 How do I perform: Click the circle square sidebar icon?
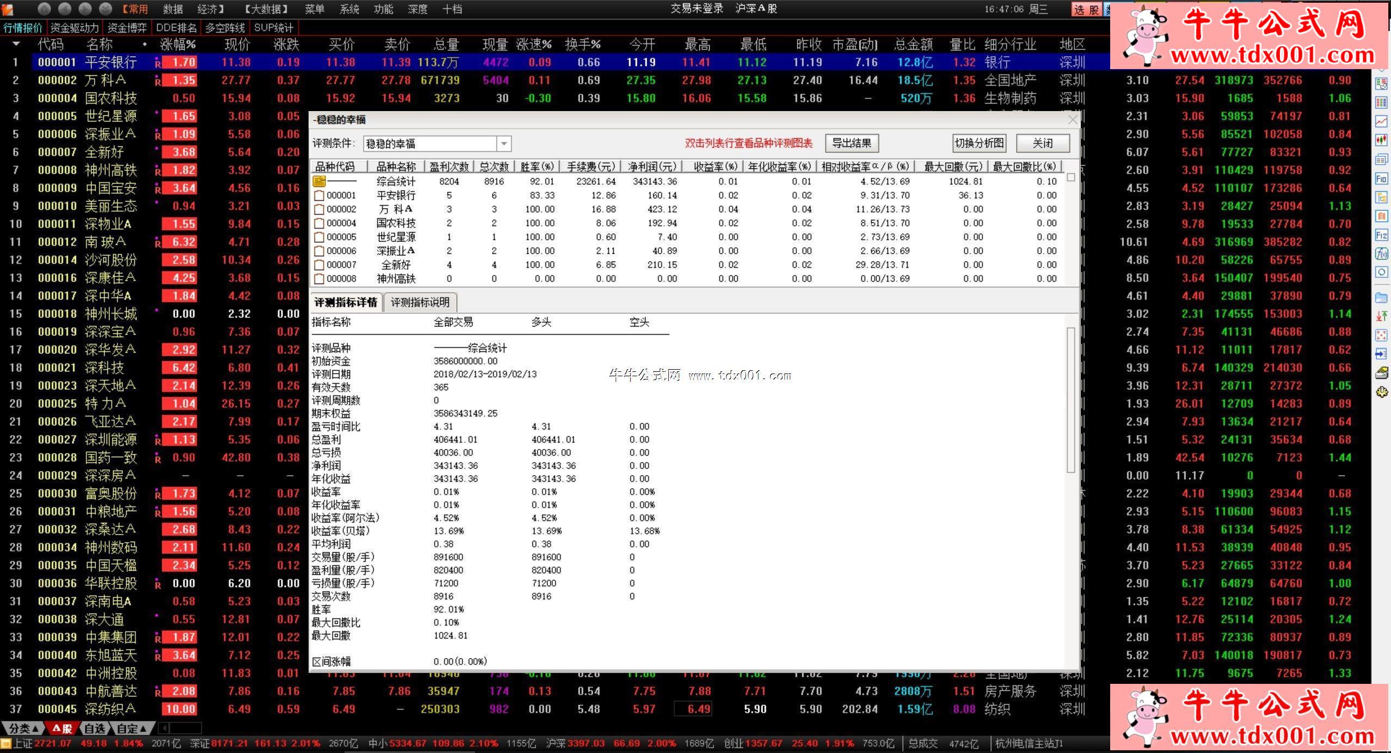pyautogui.click(x=1381, y=272)
